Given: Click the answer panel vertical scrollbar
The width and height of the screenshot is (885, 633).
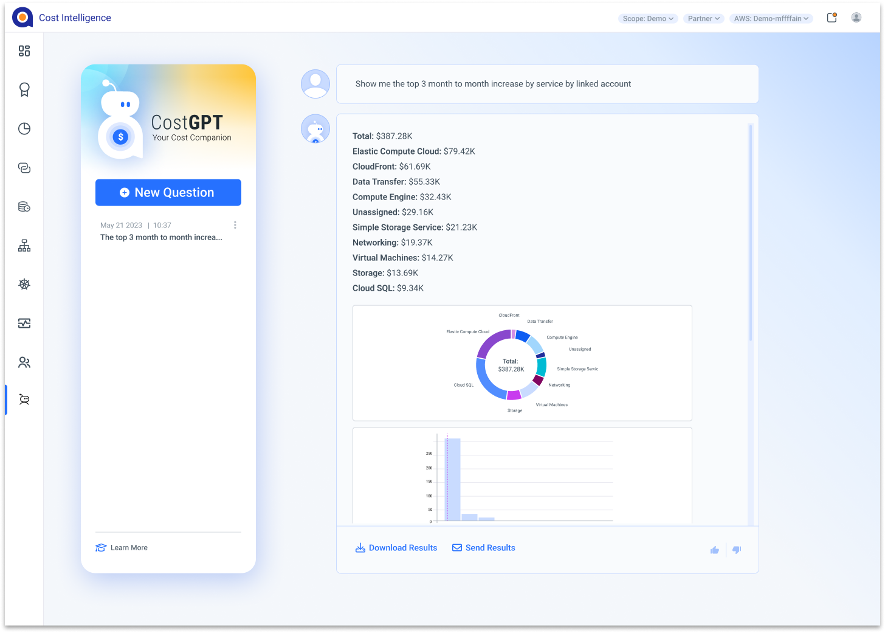Looking at the screenshot, I should click(751, 233).
